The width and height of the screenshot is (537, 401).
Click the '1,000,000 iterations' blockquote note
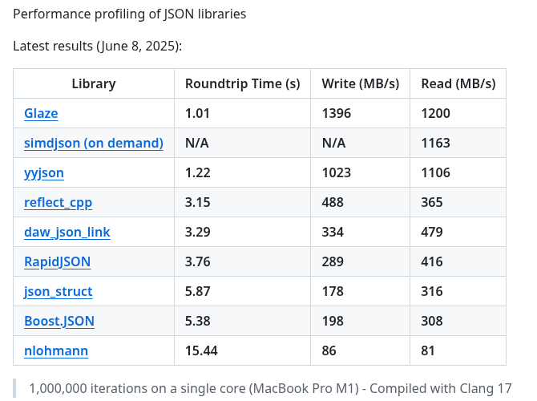(270, 389)
